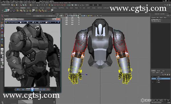Image resolution: width=171 pixels, height=104 pixels.
Task: Click the Open Scene folder icon
Action: (14, 5)
